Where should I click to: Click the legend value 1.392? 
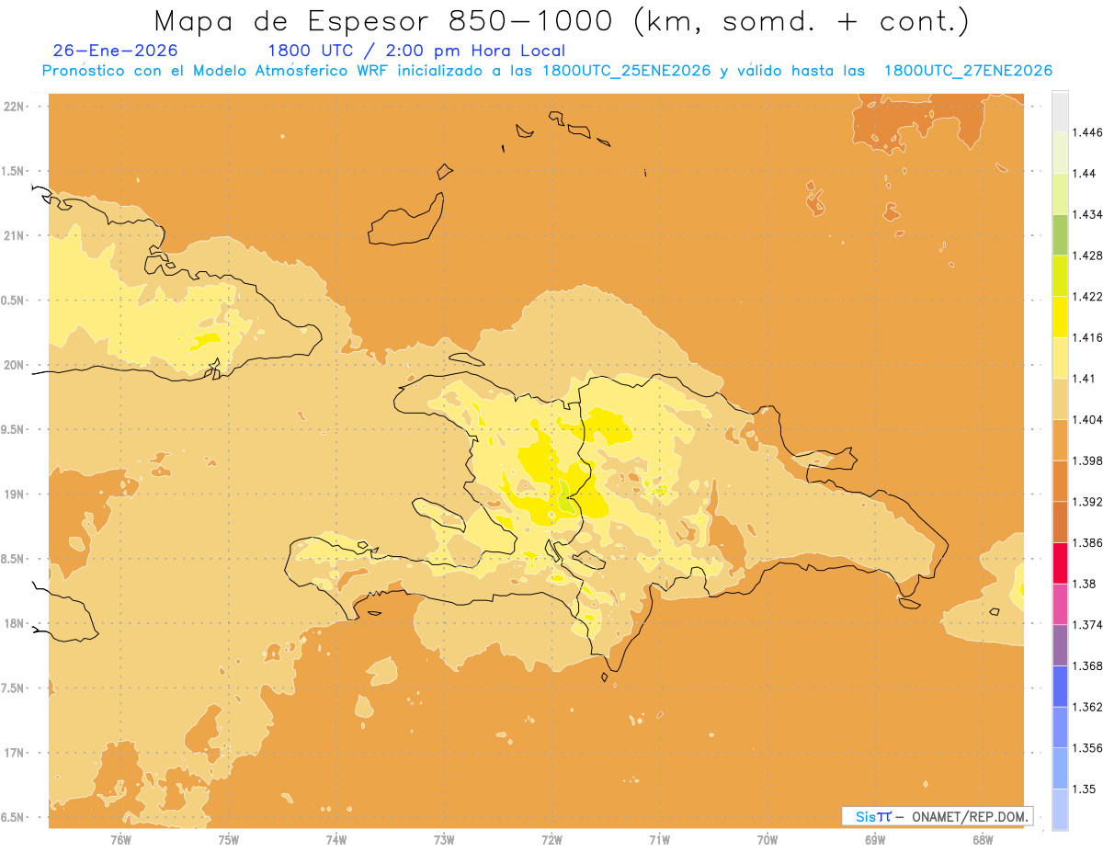(1088, 502)
